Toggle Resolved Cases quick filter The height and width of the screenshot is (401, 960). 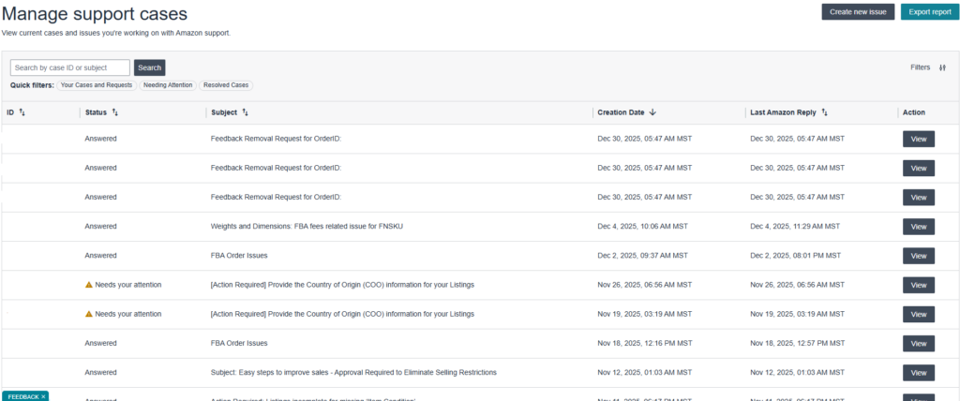click(x=226, y=85)
